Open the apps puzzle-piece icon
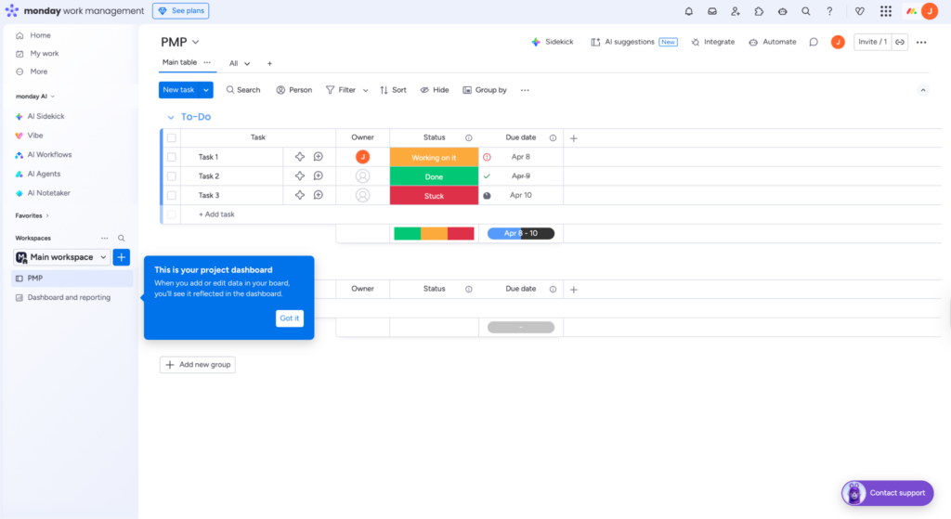 [x=759, y=11]
